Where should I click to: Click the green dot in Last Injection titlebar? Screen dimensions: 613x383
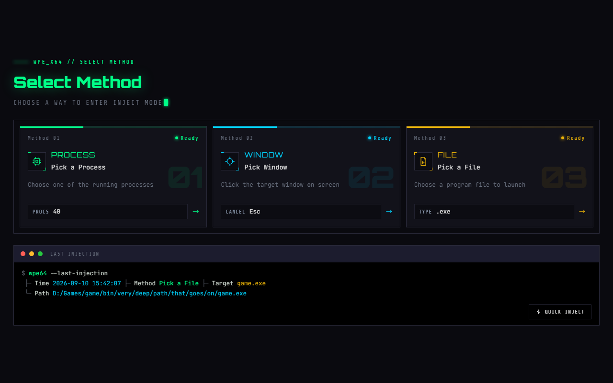pyautogui.click(x=40, y=254)
